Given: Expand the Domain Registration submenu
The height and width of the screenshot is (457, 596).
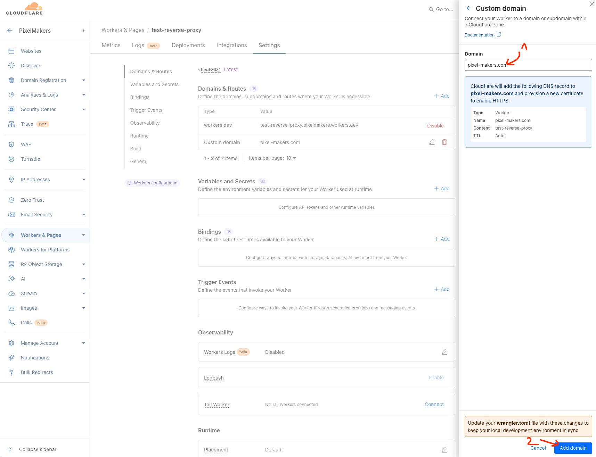Looking at the screenshot, I should (x=84, y=80).
